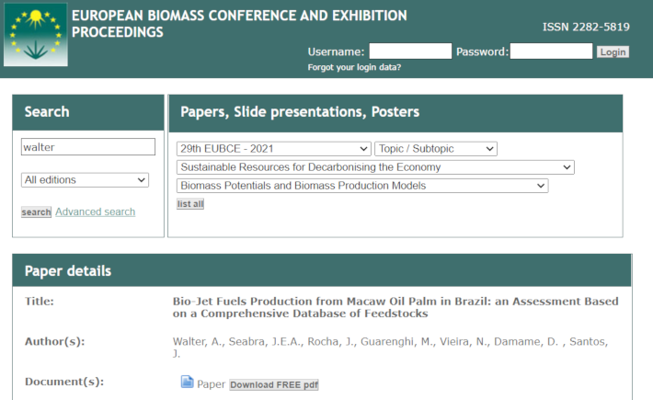Click the EUBCE sun and plant logo
Image resolution: width=653 pixels, height=400 pixels.
pyautogui.click(x=35, y=34)
